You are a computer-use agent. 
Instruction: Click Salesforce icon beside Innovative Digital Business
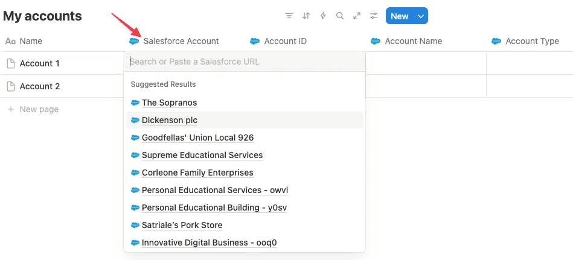(135, 243)
